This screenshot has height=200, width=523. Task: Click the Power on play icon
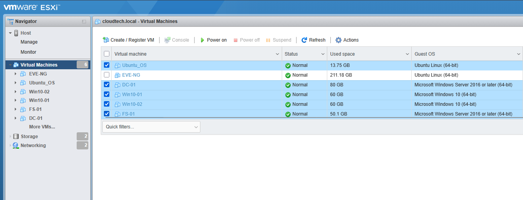(202, 40)
